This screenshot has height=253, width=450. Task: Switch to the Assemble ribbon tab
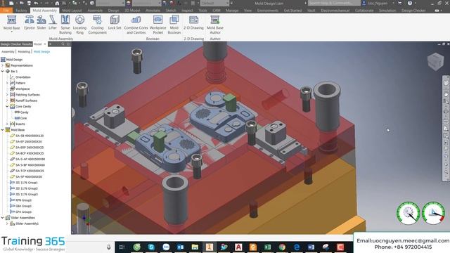click(95, 11)
